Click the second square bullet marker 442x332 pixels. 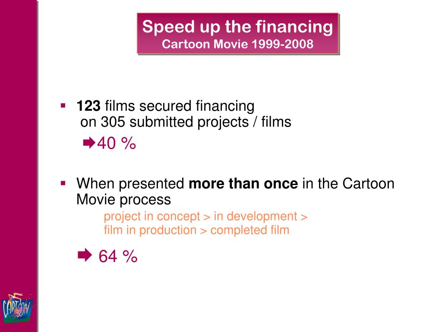(x=63, y=183)
